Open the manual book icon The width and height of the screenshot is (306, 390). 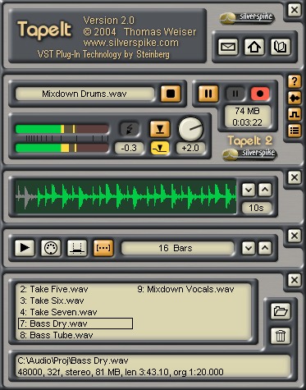(281, 47)
